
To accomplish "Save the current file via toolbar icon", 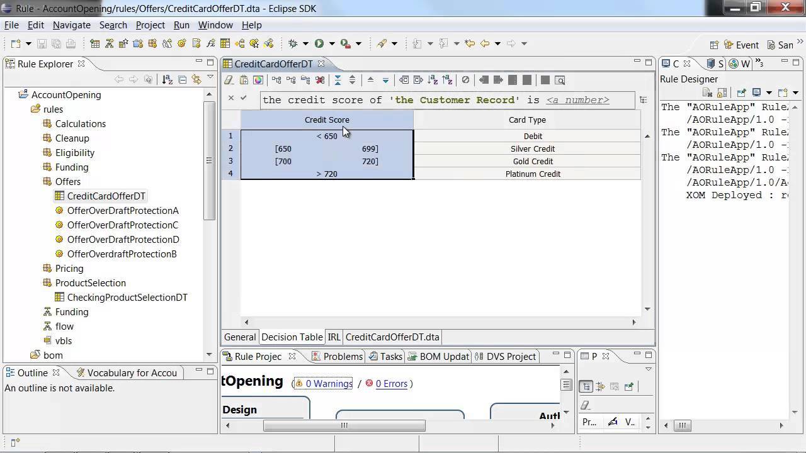I will (42, 43).
